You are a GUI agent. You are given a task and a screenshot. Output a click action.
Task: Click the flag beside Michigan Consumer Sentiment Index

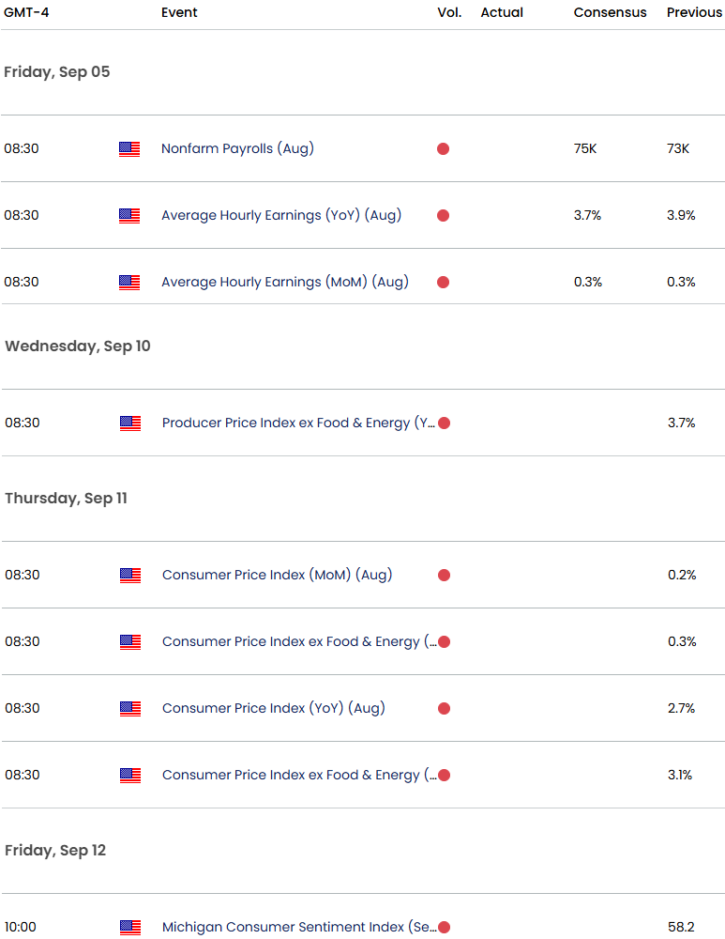pyautogui.click(x=130, y=927)
